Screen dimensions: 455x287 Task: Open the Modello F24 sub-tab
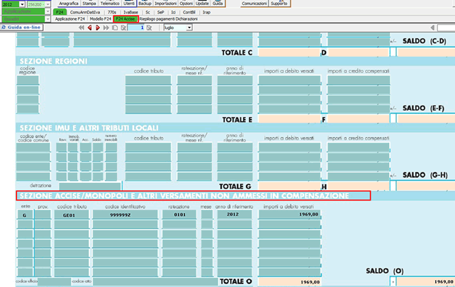101,19
